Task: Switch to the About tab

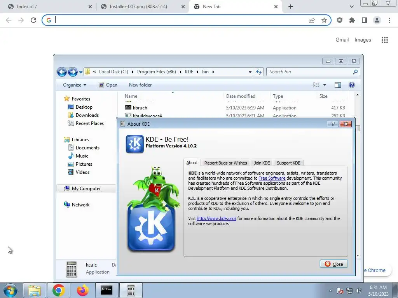Action: [192, 163]
